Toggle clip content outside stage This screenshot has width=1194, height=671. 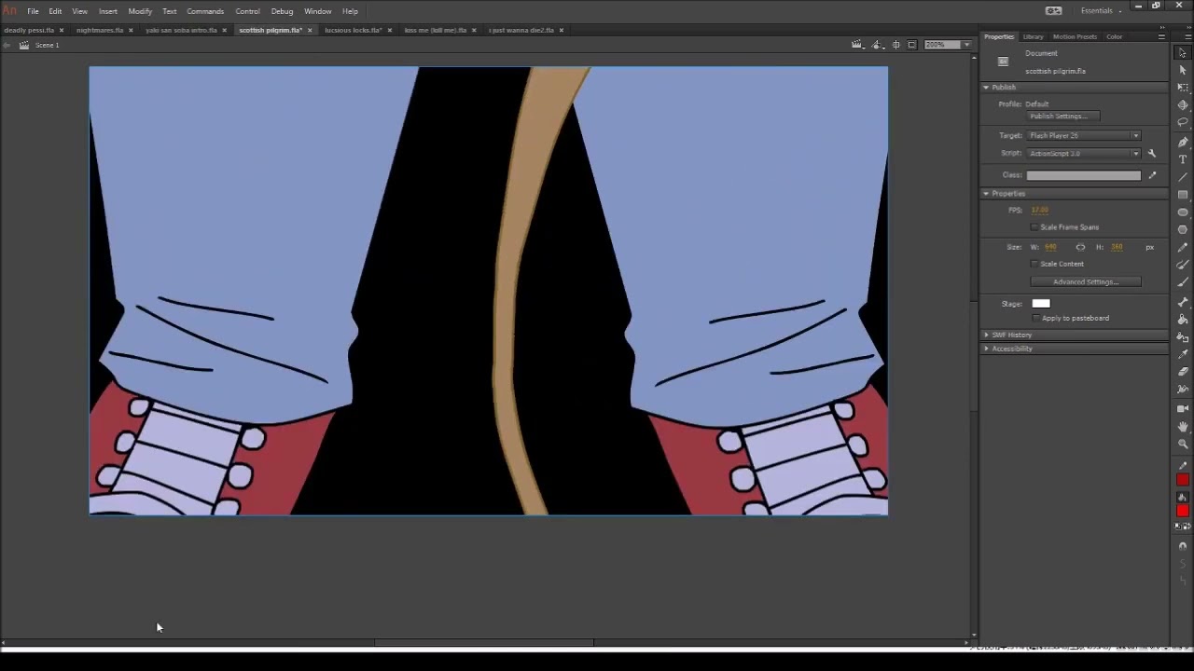click(x=911, y=45)
